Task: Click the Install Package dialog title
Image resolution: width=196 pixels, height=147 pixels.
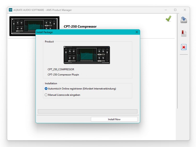Action: [x=44, y=32]
